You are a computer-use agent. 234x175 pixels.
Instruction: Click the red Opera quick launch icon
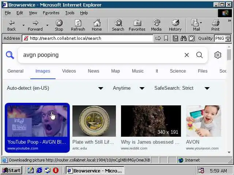(x=56, y=170)
